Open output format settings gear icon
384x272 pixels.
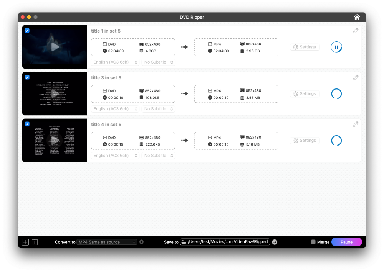click(x=142, y=242)
